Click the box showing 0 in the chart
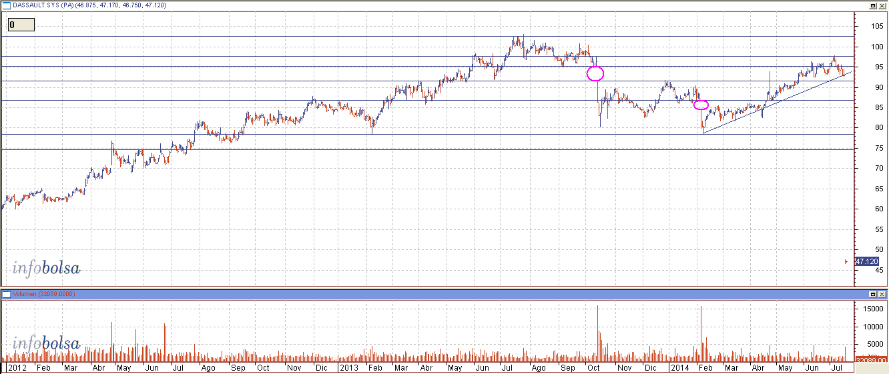Image resolution: width=889 pixels, height=374 pixels. tap(21, 25)
